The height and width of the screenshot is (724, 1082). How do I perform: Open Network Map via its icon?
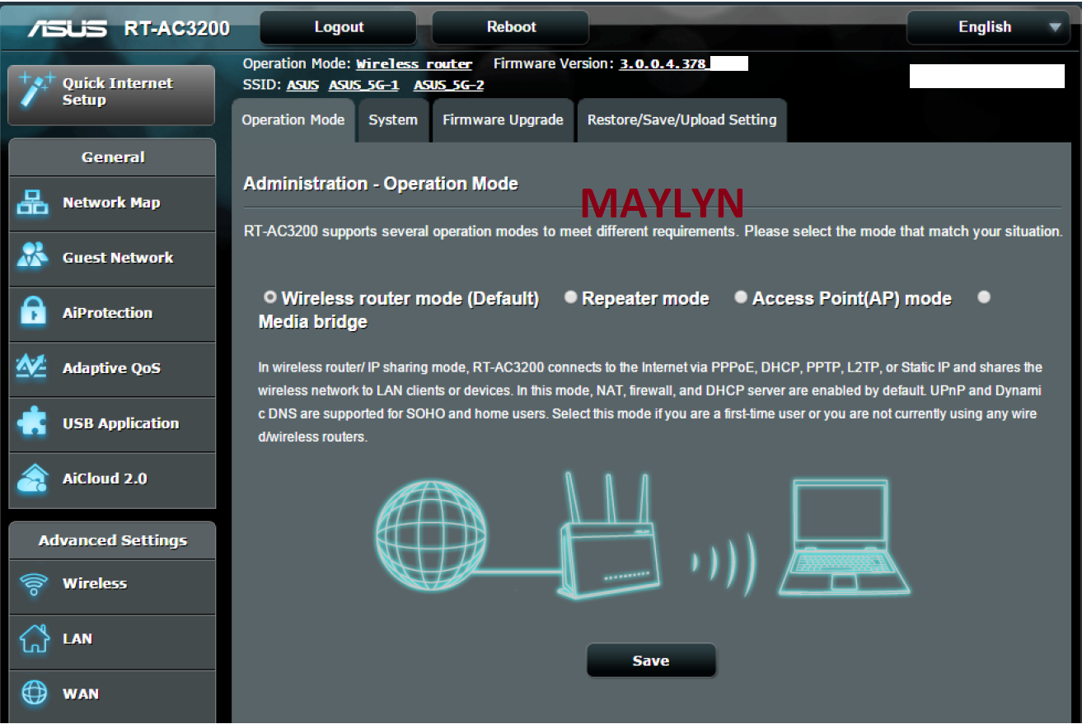tap(33, 203)
